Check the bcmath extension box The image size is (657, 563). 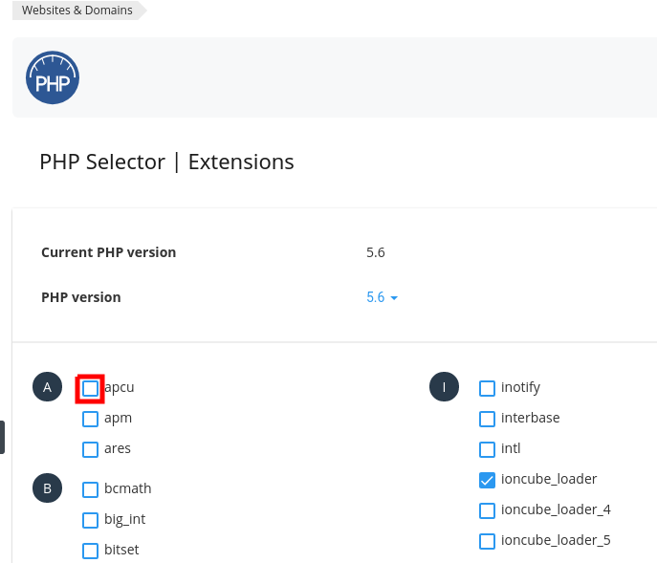[x=90, y=489]
